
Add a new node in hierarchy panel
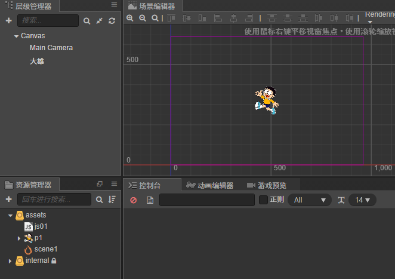pyautogui.click(x=9, y=20)
